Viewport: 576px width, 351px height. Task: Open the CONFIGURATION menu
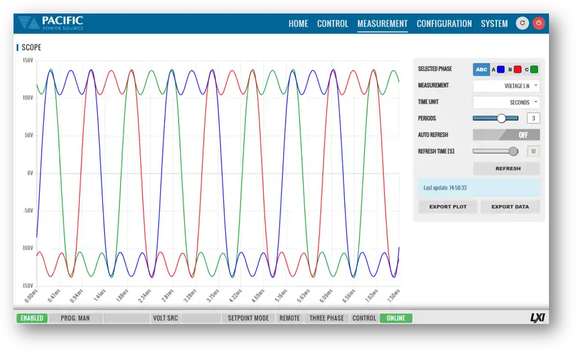pyautogui.click(x=444, y=24)
